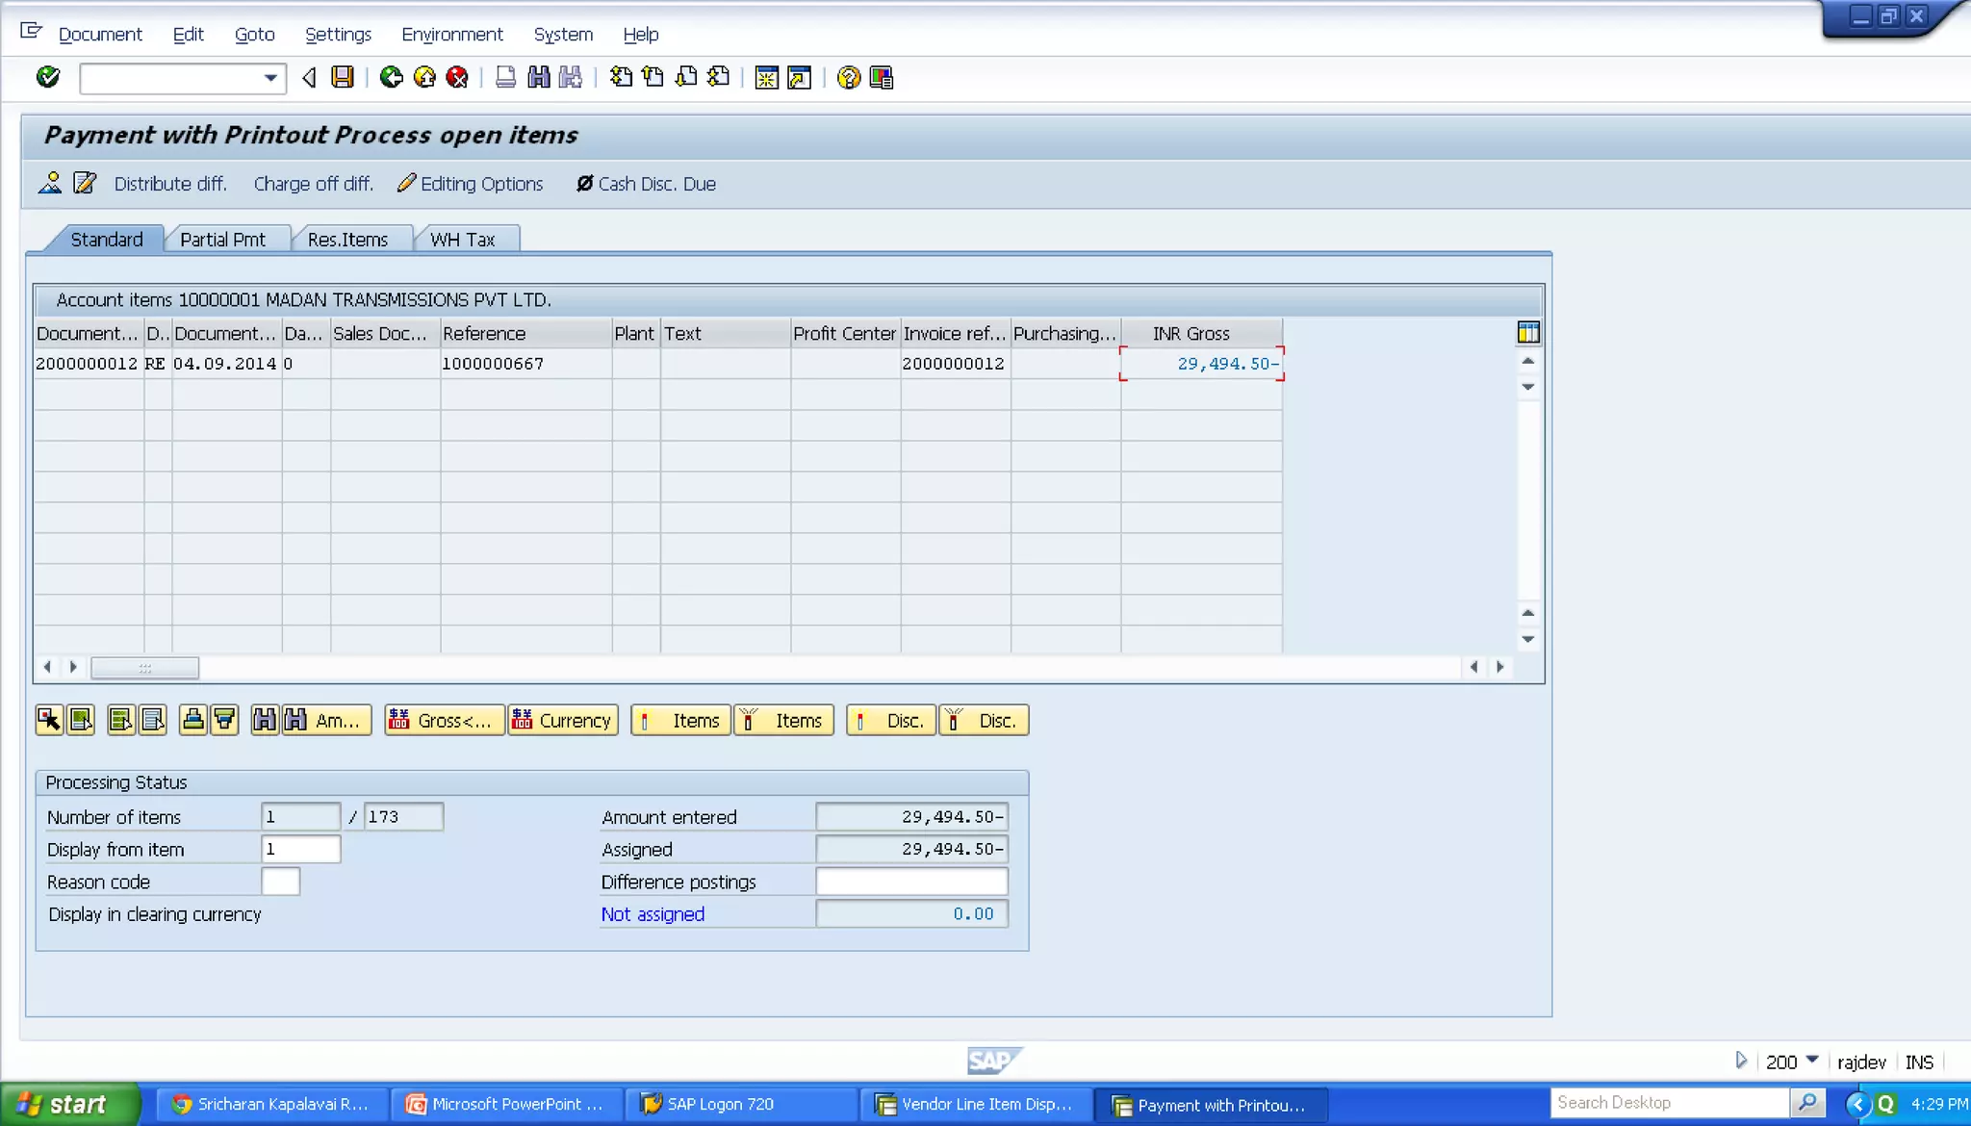The image size is (1971, 1126).
Task: Click the first Items activate button
Action: (x=680, y=720)
